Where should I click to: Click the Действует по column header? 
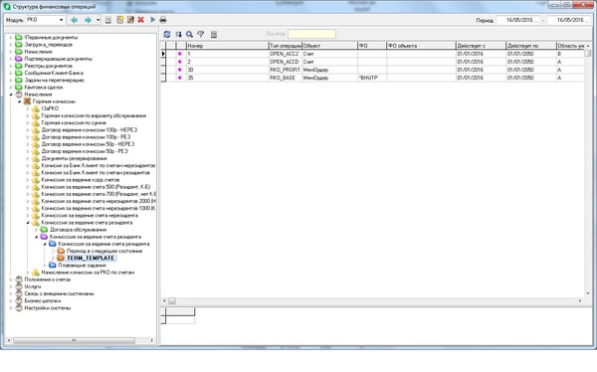tap(531, 46)
